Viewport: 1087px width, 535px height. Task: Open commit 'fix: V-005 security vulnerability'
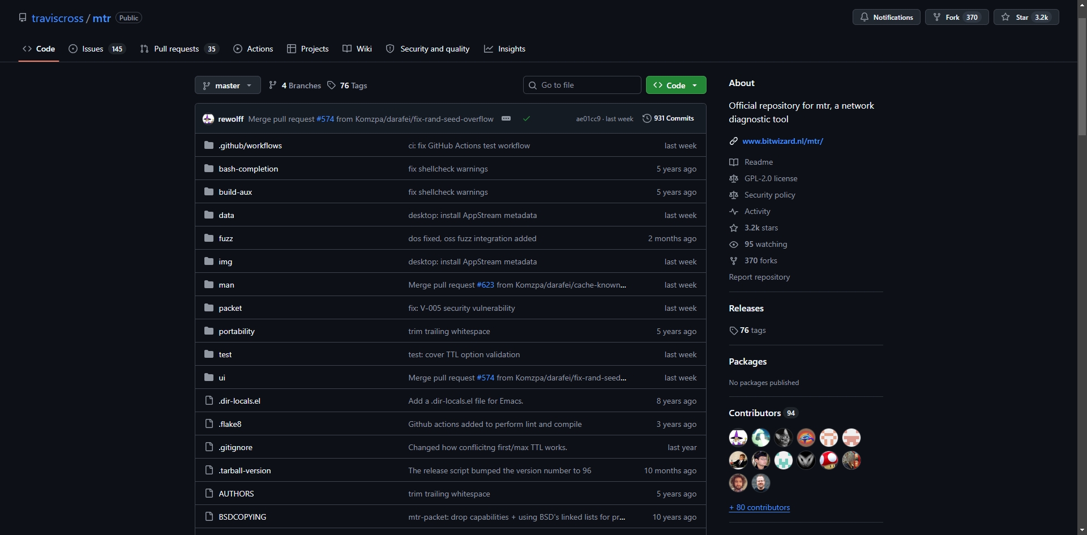pos(461,308)
